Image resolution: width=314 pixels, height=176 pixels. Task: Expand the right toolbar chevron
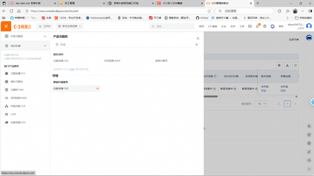tap(309, 169)
